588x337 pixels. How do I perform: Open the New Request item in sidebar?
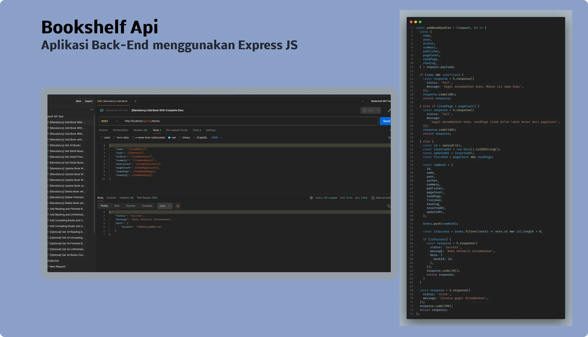click(58, 267)
